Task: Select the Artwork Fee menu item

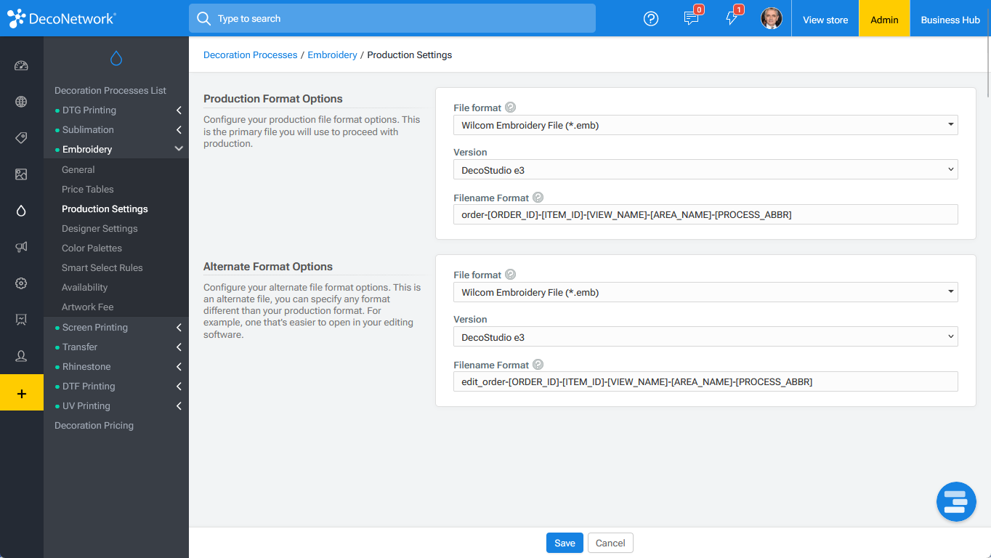Action: [88, 307]
